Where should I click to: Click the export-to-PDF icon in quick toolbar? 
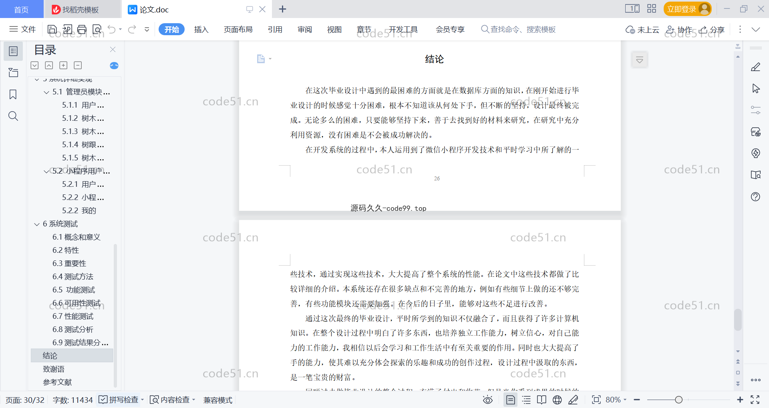point(67,29)
